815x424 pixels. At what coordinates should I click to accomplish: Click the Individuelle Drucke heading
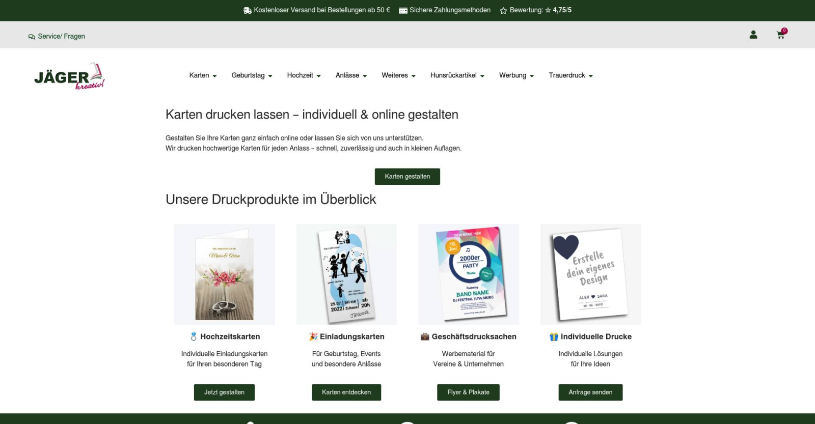coord(596,336)
